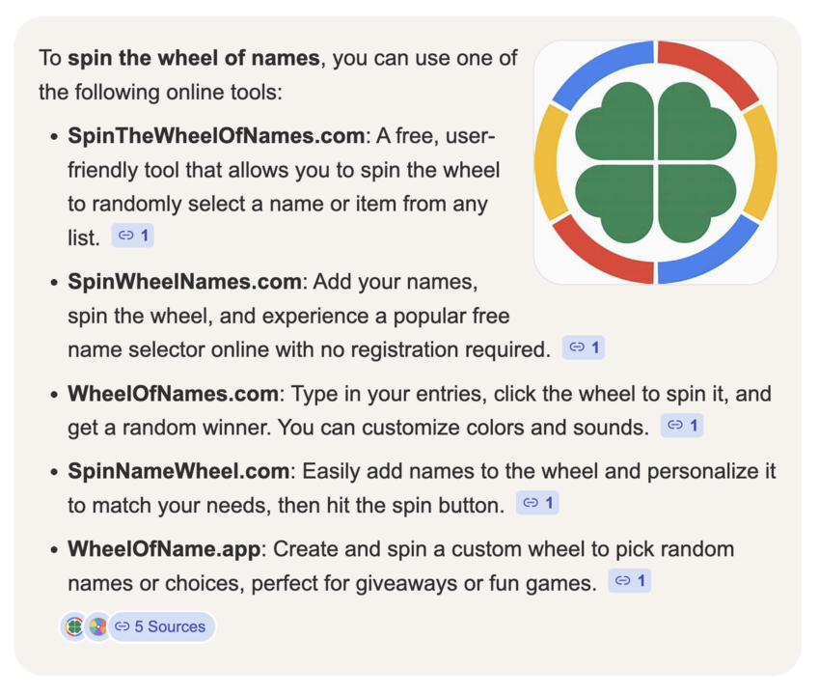Click the link icon beside WheelOfNames.com description
The height and width of the screenshot is (695, 819).
(x=674, y=425)
